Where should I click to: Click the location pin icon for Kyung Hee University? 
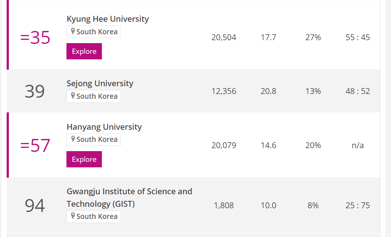[73, 31]
